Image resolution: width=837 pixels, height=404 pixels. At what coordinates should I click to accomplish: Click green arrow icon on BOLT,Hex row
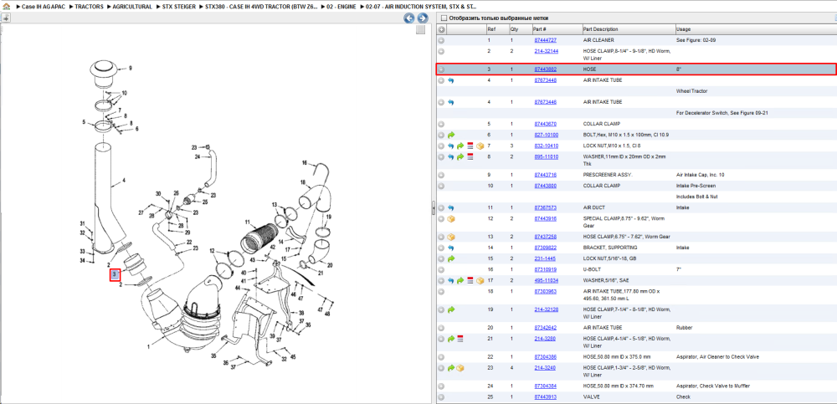click(451, 135)
